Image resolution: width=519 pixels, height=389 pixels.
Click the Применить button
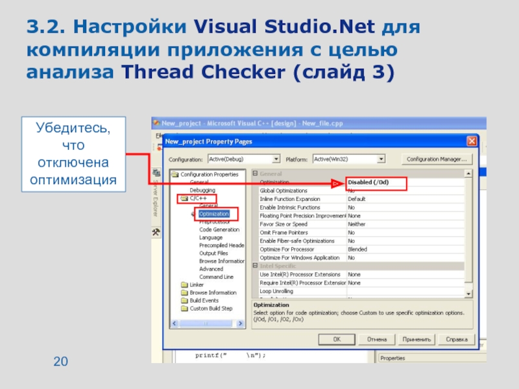point(416,339)
